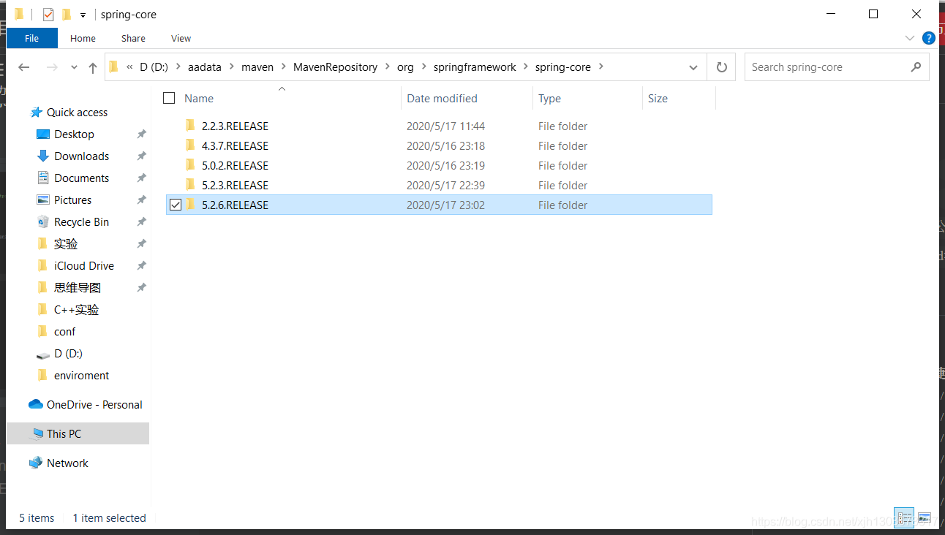Open the recent locations dropdown arrow

pyautogui.click(x=74, y=67)
